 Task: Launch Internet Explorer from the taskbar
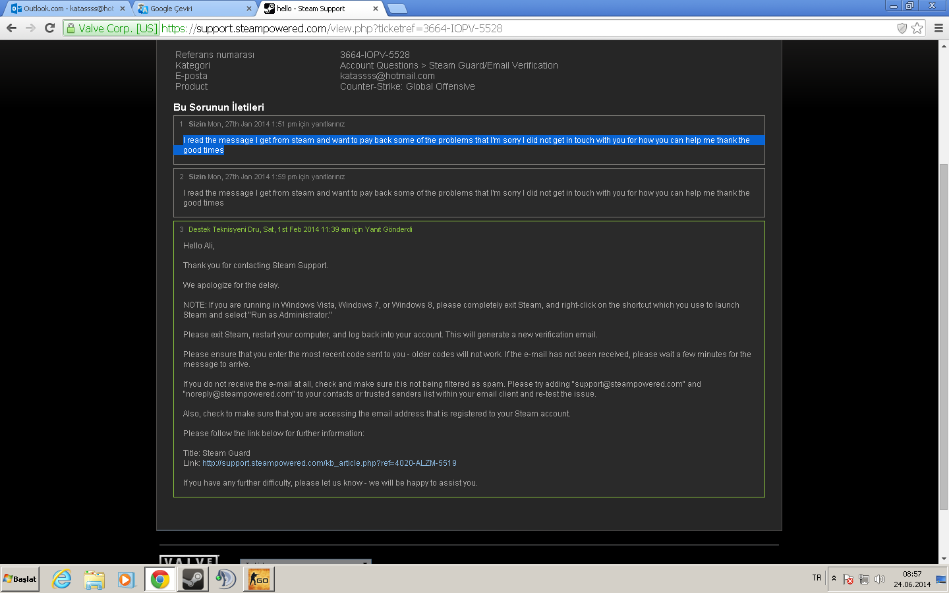pos(62,579)
